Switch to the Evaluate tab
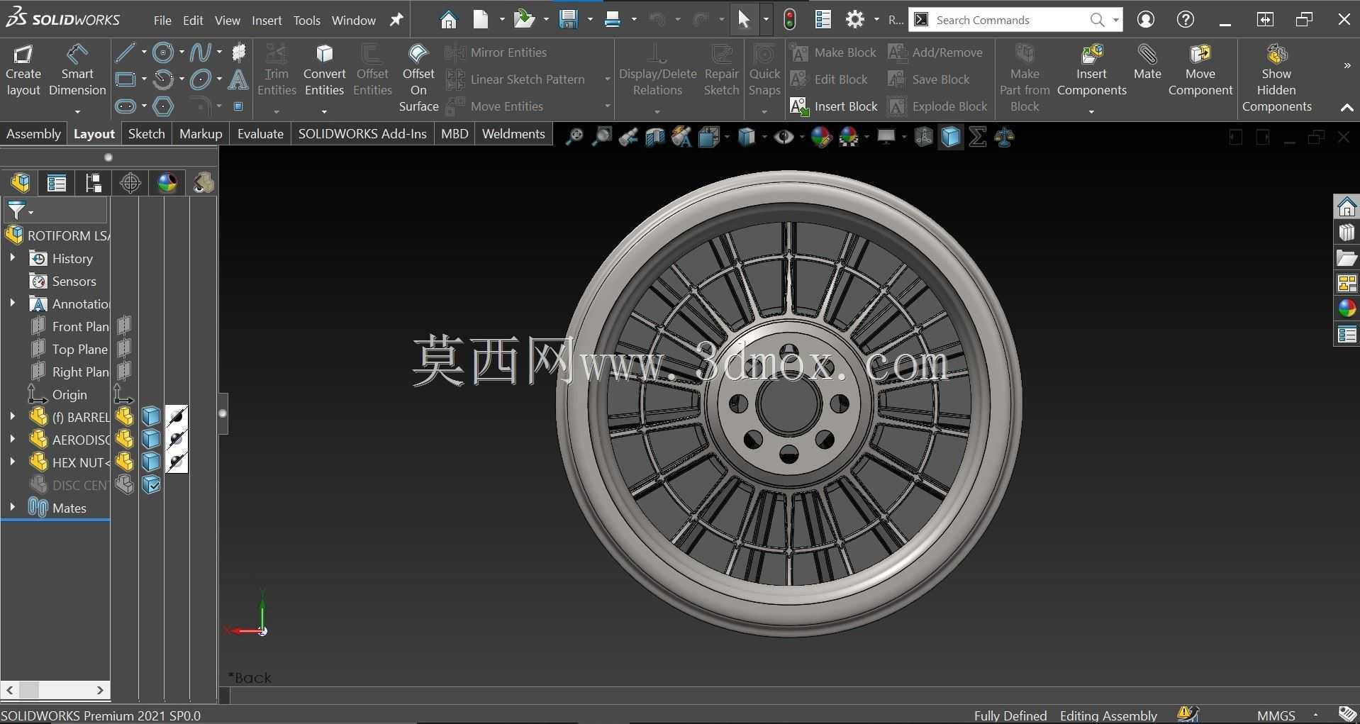The height and width of the screenshot is (724, 1360). (x=260, y=134)
